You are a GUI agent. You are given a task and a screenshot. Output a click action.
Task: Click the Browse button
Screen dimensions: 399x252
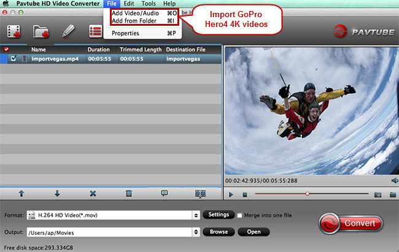tap(219, 232)
